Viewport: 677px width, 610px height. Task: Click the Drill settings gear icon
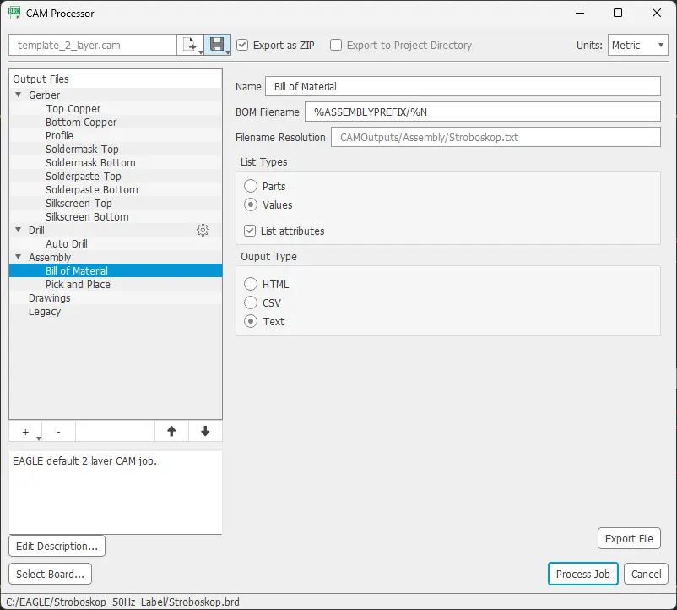[203, 230]
